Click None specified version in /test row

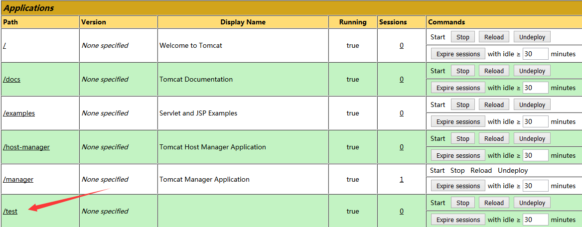(x=105, y=211)
